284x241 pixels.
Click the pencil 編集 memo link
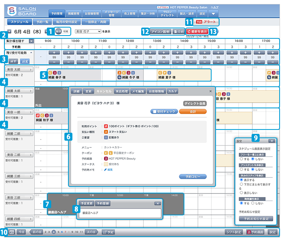tap(108, 170)
